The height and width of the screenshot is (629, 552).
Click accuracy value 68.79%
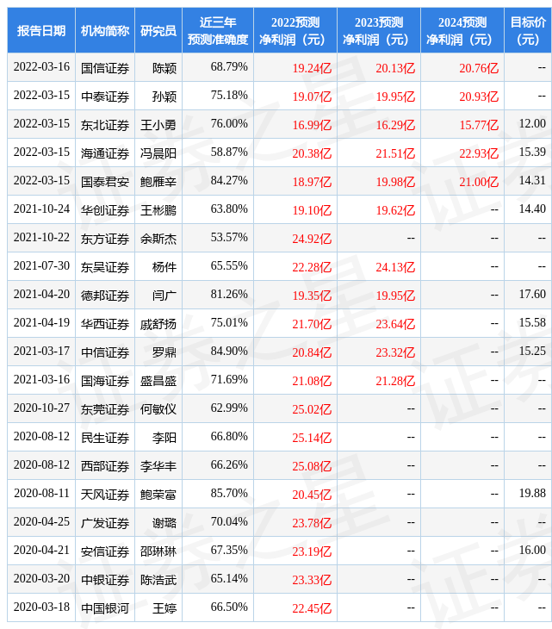[229, 66]
